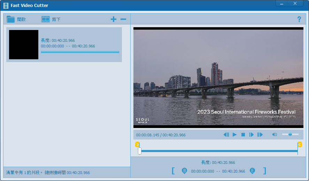The width and height of the screenshot is (309, 181).
Task: Click the Fast Video Cutter film icon in the title bar
Action: [6, 6]
